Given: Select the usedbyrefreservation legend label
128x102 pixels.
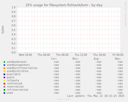Looking at the screenshot, I should pos(22,68).
